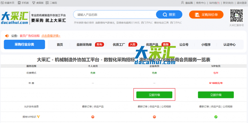Viewport: 248px width, 123px height.
Task: Click the magnifier icon in search button
Action: click(x=165, y=14)
